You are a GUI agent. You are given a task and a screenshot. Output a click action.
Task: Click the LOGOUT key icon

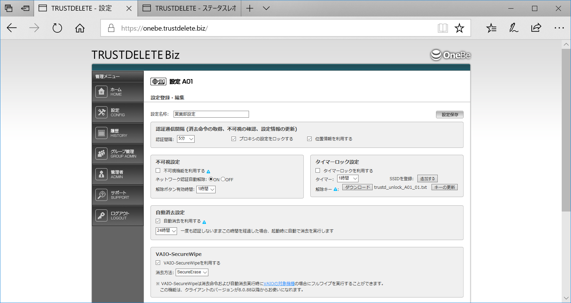click(101, 216)
